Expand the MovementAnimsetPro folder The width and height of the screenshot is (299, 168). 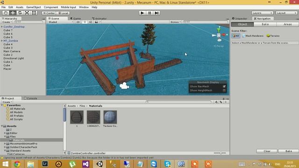tap(5, 144)
